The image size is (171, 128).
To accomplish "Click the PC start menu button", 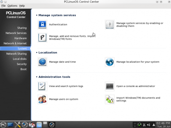I will tap(3, 125).
